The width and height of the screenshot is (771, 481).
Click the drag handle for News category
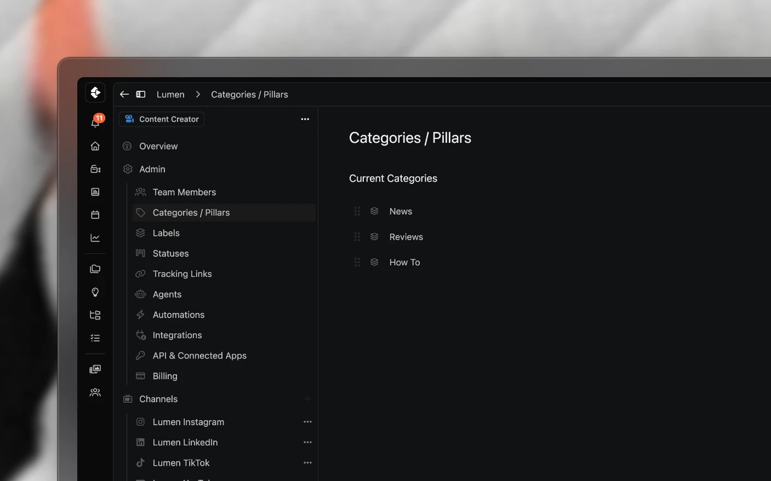(x=357, y=211)
